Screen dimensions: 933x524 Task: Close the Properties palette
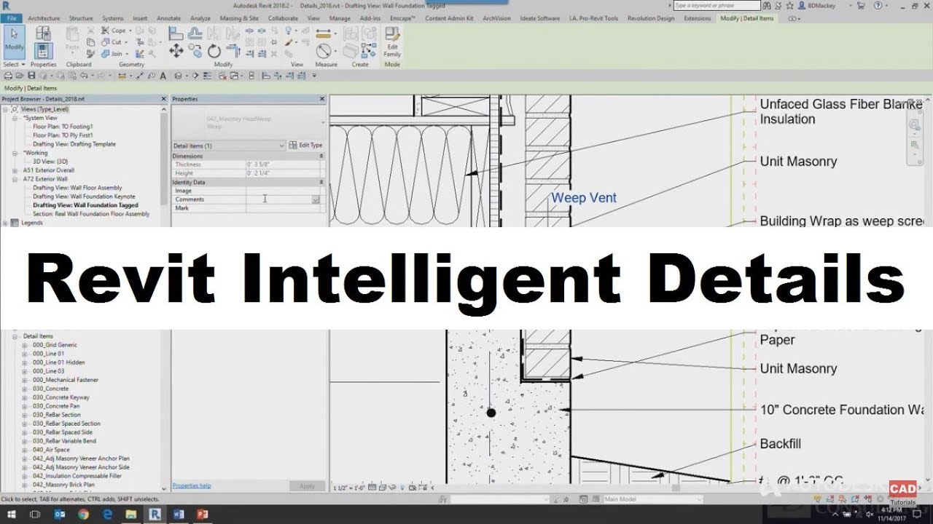(322, 99)
